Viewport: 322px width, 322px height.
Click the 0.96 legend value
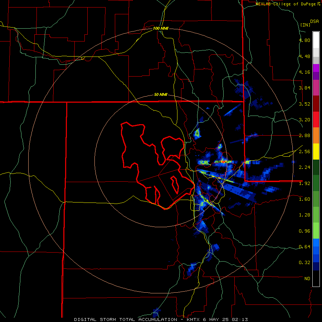pyautogui.click(x=304, y=231)
